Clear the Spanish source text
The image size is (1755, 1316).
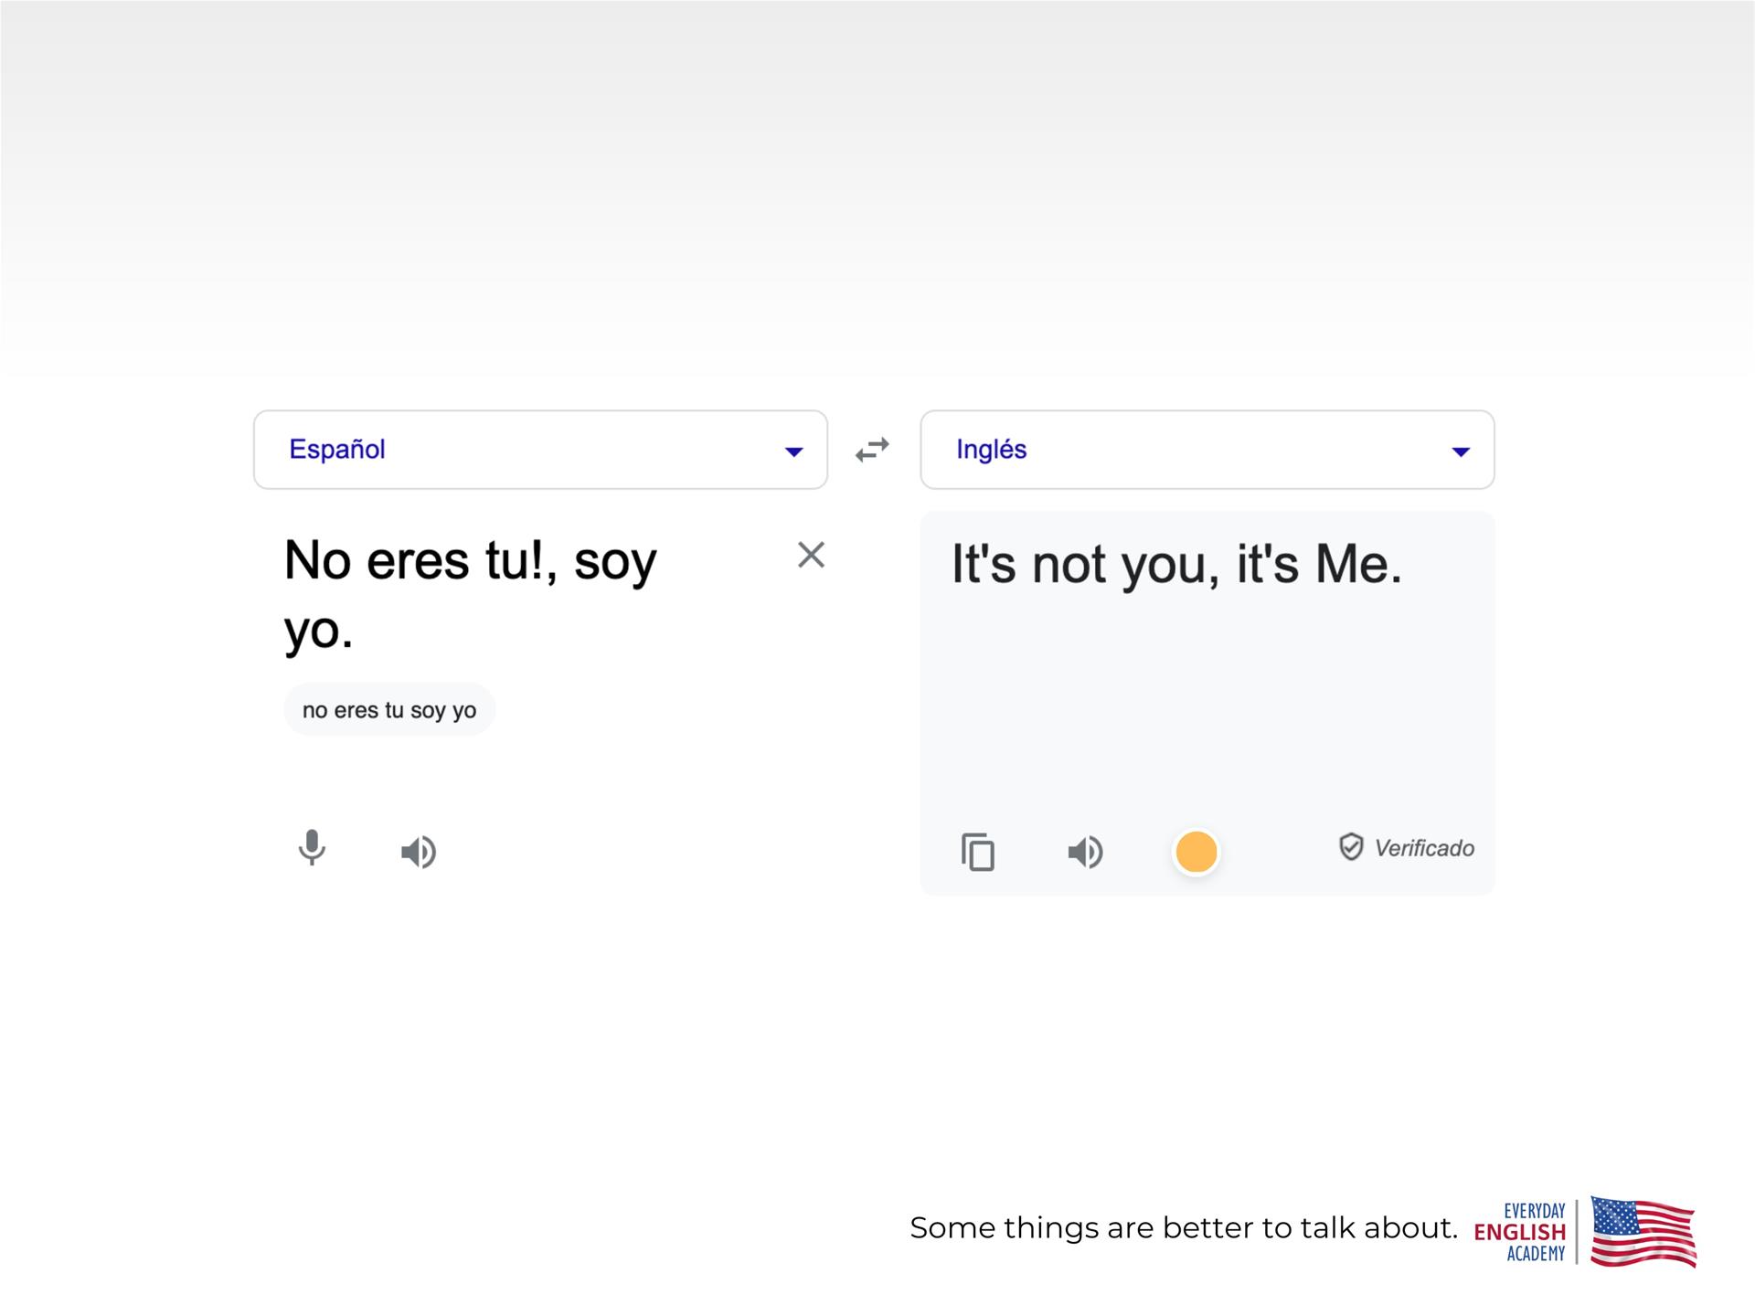tap(811, 555)
